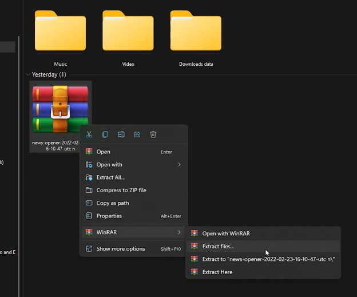357x297 pixels.
Task: Click the Share icon in context menu
Action: click(x=137, y=134)
